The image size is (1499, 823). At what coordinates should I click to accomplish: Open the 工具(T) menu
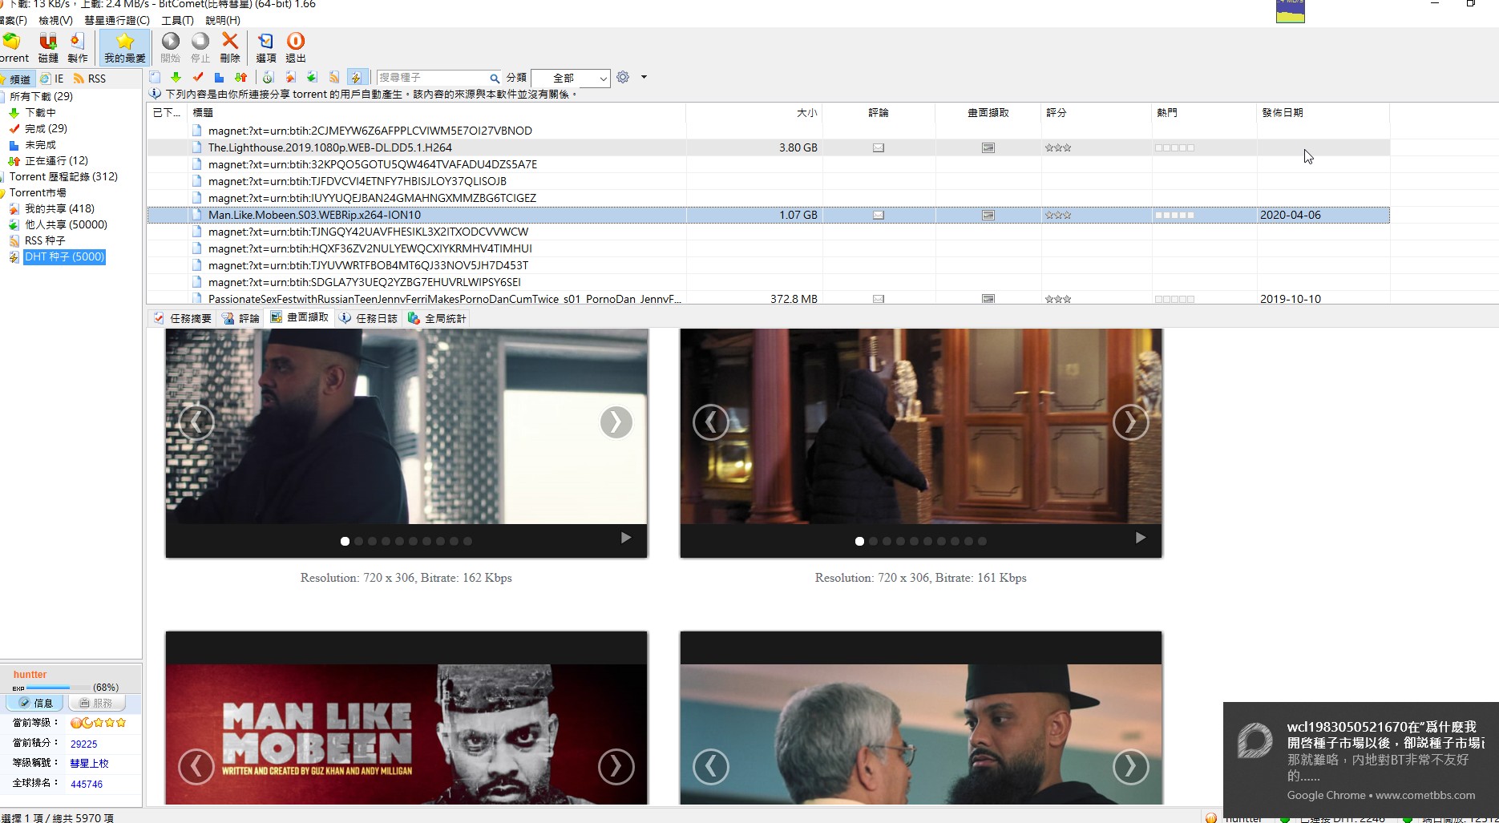(x=177, y=20)
